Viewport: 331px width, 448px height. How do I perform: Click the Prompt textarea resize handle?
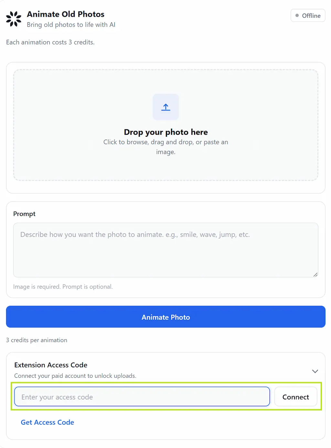tap(315, 274)
